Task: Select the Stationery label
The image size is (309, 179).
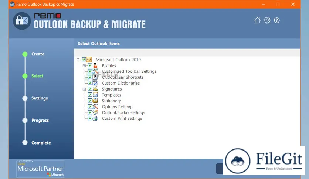Action: [111, 101]
